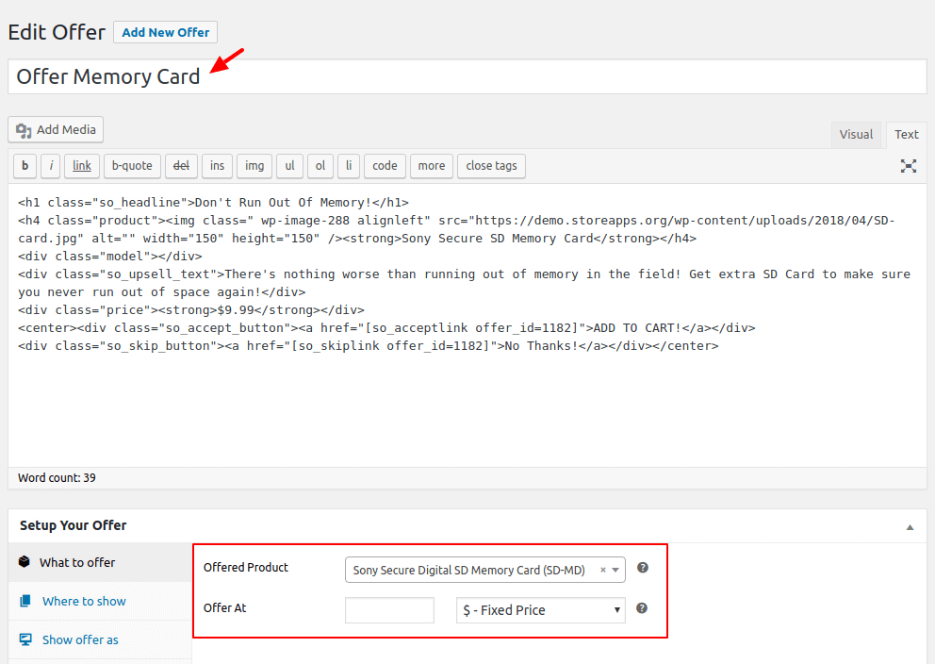
Task: Insert a link using link button
Action: pos(82,166)
